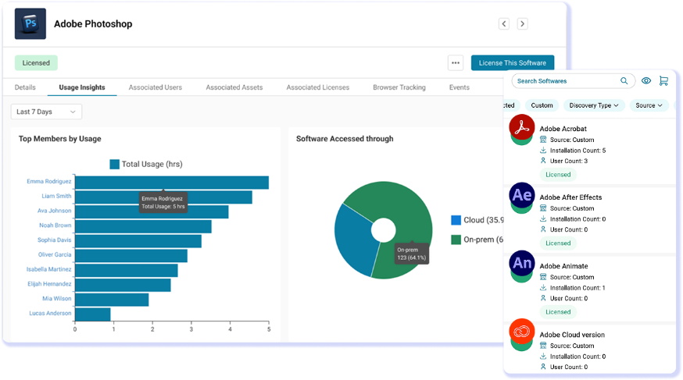
Task: Click the Adobe Photoshop Ps logo icon
Action: [30, 23]
